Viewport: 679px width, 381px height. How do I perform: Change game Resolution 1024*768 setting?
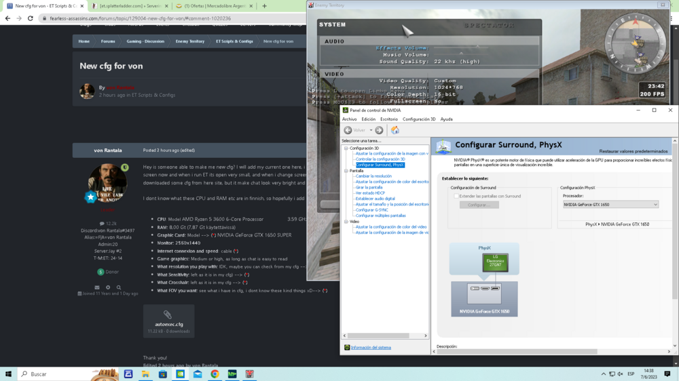coord(448,87)
